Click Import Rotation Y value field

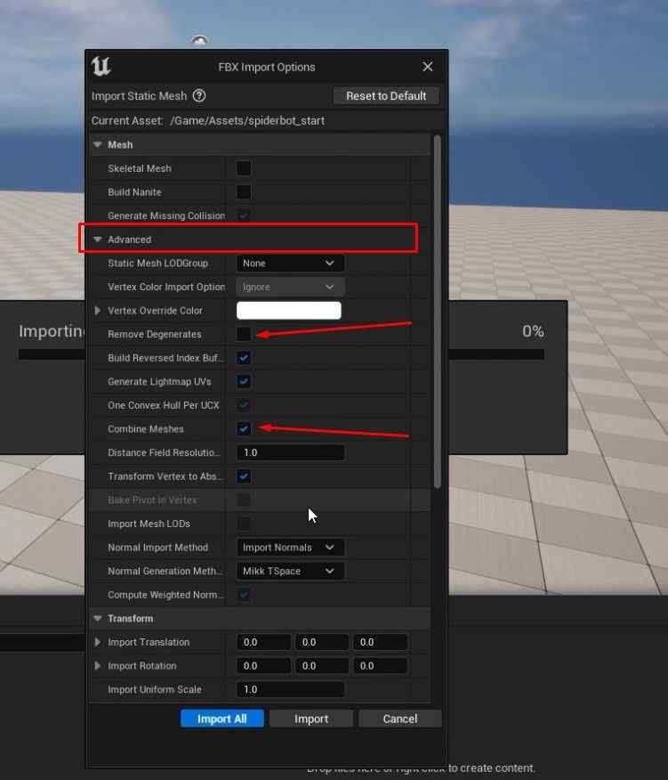pyautogui.click(x=322, y=666)
